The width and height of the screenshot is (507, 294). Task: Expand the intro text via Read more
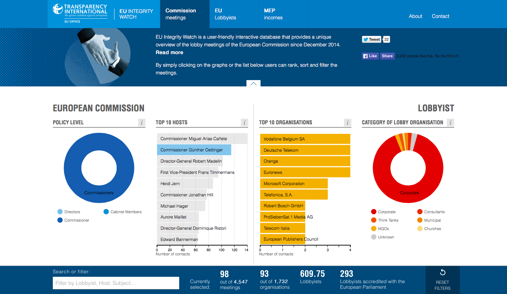click(169, 52)
